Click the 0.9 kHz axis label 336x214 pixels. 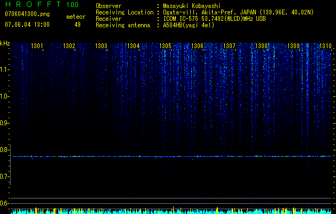coord(4,123)
